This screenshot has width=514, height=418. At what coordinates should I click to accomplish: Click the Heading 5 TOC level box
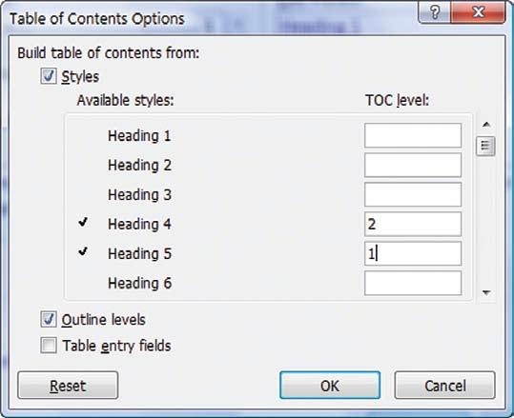[x=413, y=253]
